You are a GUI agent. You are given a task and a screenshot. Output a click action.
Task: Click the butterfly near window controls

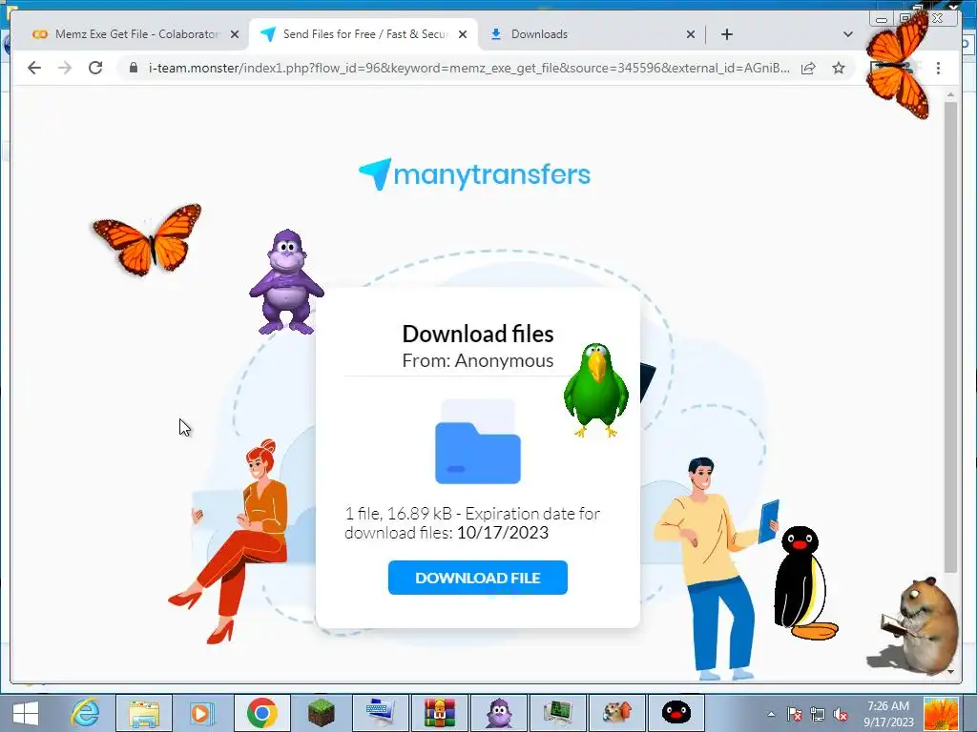(x=898, y=65)
